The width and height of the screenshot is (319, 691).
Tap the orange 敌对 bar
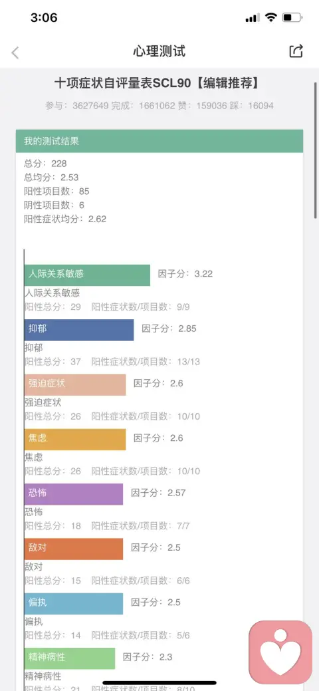point(74,549)
